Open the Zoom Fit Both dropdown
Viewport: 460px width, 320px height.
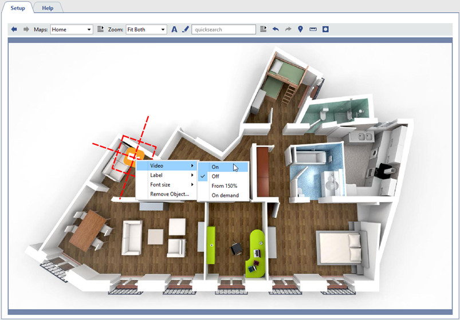(x=146, y=29)
